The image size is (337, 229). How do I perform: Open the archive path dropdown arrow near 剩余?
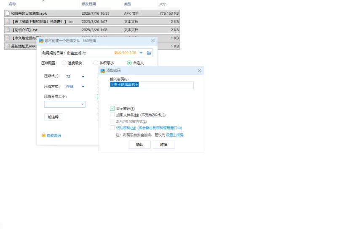(141, 53)
